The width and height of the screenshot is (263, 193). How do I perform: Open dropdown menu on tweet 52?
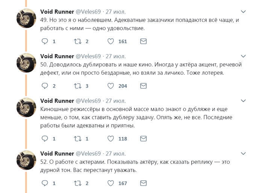click(244, 154)
